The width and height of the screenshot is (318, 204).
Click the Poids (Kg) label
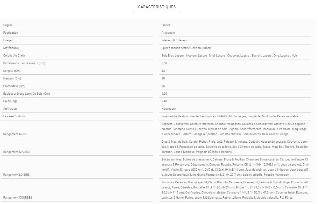tap(10, 101)
